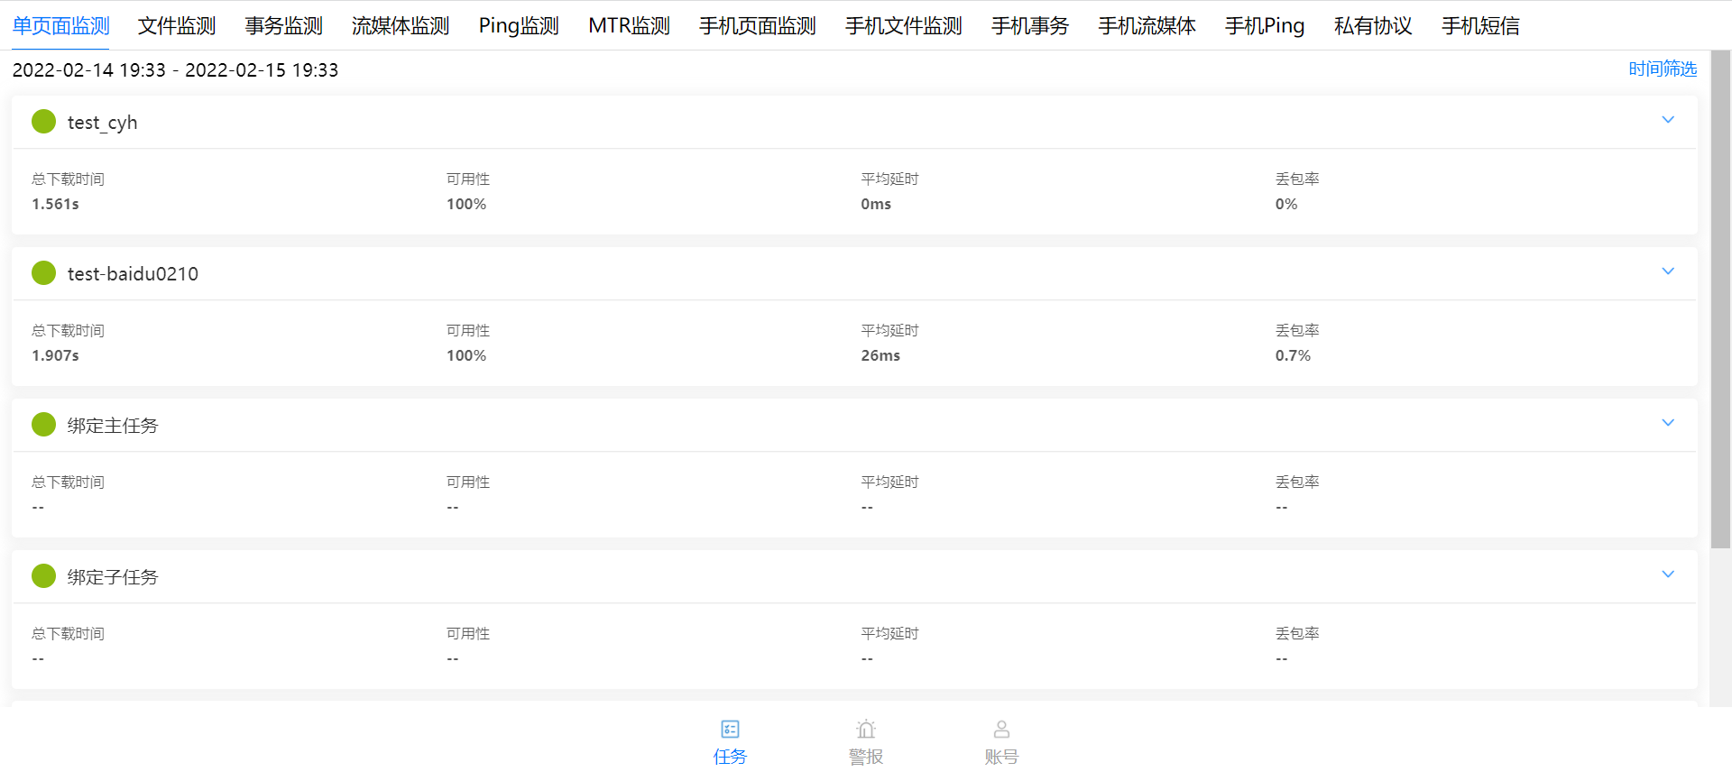The width and height of the screenshot is (1732, 781).
Task: Click green status dot of test-baidu0210
Action: 43,273
